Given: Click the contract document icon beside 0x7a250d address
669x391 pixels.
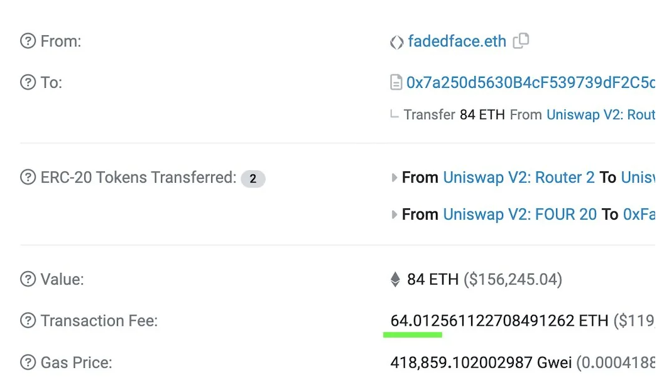Looking at the screenshot, I should click(x=396, y=82).
